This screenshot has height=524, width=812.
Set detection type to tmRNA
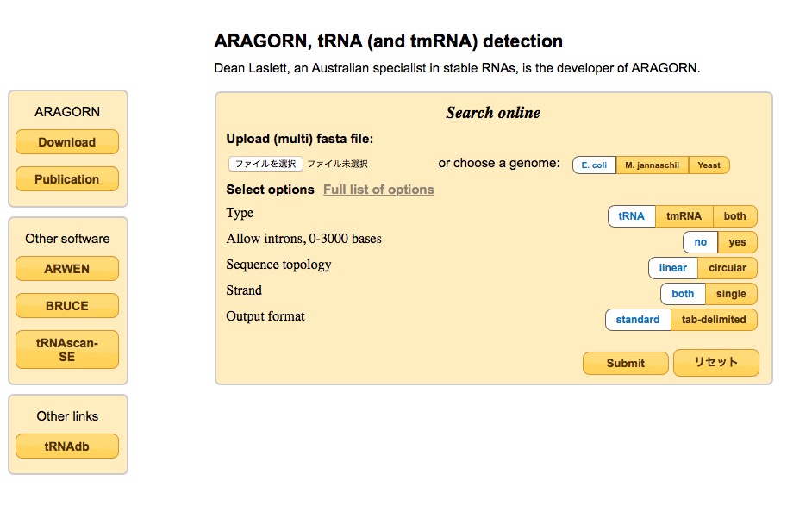684,216
